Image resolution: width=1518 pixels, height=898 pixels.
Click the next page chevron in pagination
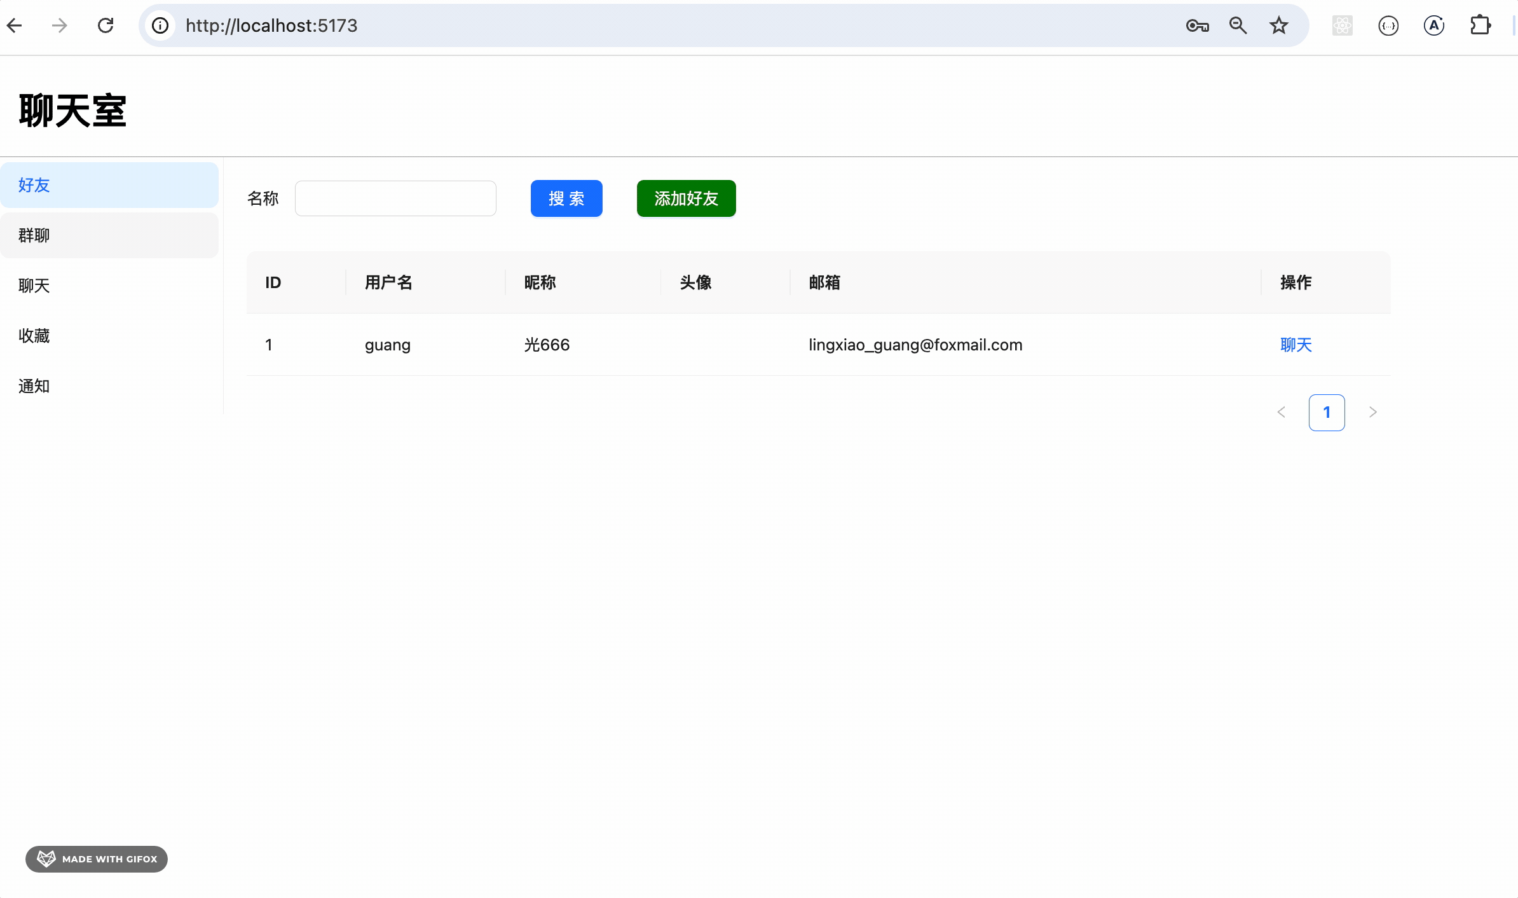pos(1372,412)
